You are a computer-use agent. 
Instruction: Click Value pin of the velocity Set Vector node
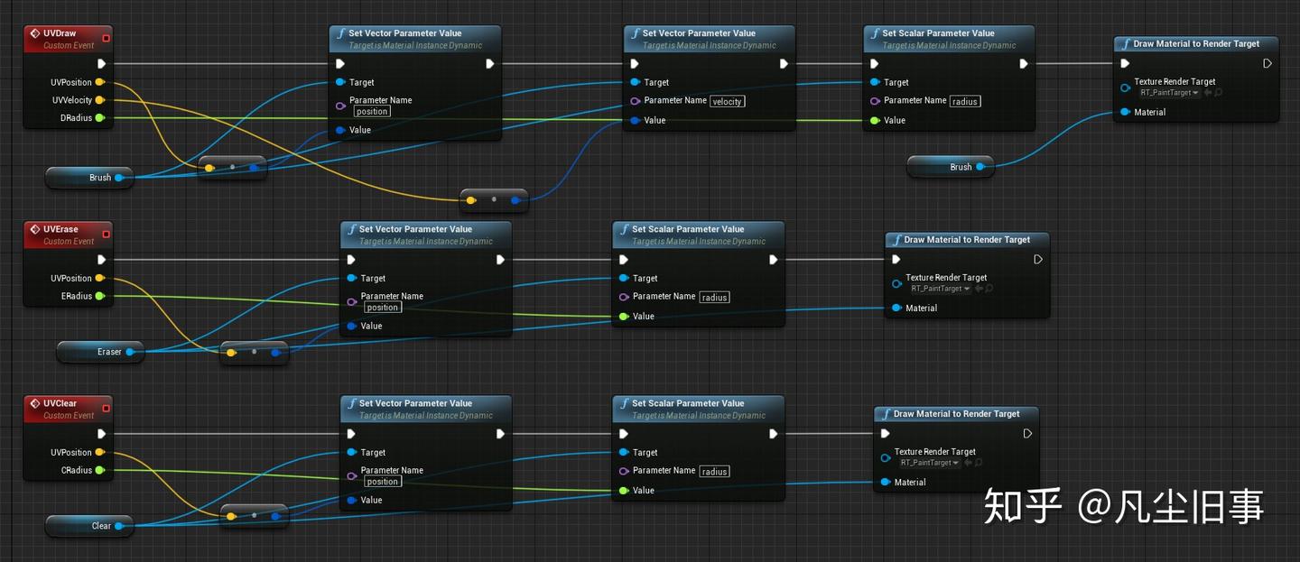tap(636, 120)
